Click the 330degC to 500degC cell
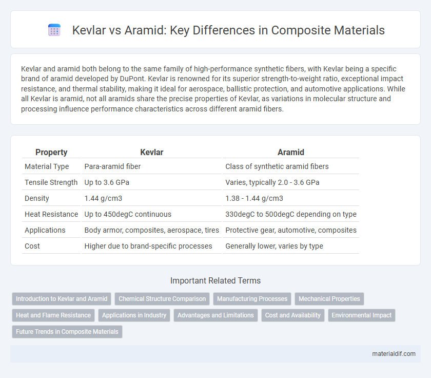This screenshot has width=431, height=378. (x=291, y=214)
